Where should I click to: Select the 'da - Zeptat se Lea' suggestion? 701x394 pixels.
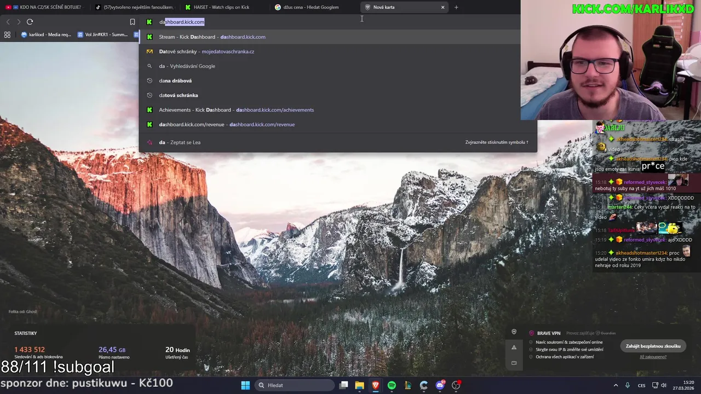click(x=338, y=142)
